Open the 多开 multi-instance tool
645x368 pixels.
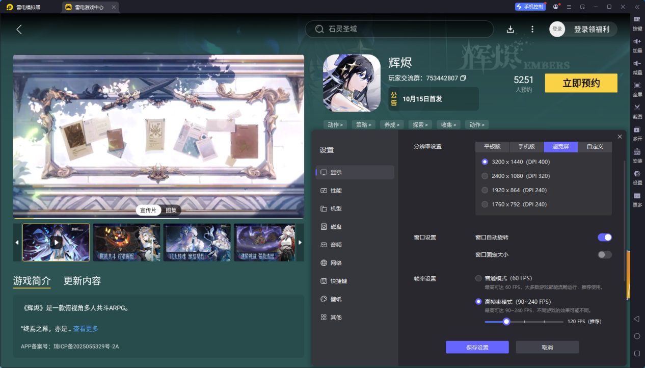tap(637, 133)
